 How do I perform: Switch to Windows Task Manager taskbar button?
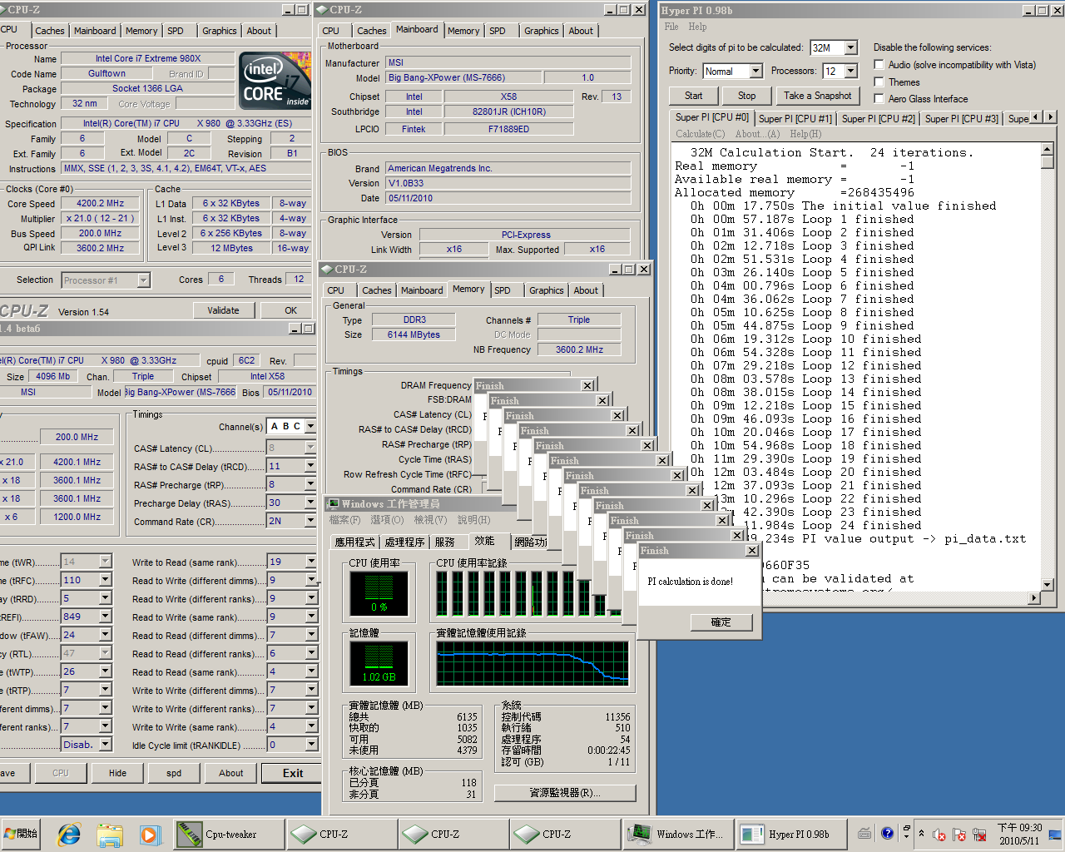coord(677,834)
